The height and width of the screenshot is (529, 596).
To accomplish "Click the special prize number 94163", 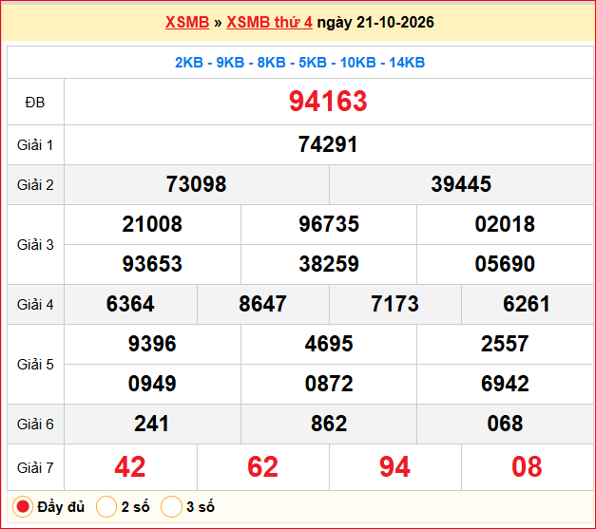I will [328, 102].
